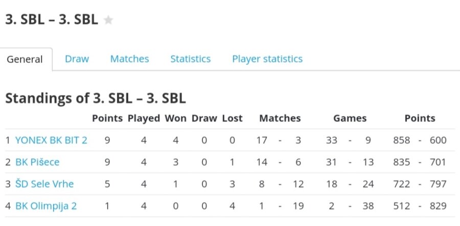Click the 858 points value for YONEX
This screenshot has height=226, width=460.
402,140
